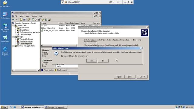Click the Properties toolbar icon beside the console tree icon
194x109 pixels.
pos(28,20)
